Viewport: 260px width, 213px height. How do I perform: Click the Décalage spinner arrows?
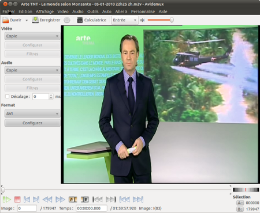pyautogui.click(x=51, y=97)
